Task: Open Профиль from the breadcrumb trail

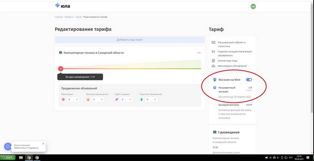Action: click(69, 17)
